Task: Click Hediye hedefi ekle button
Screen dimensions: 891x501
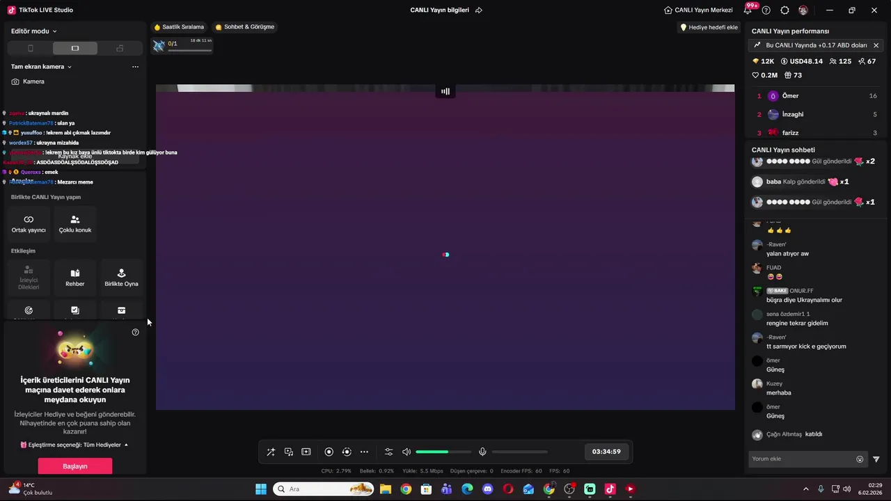Action: click(x=709, y=27)
